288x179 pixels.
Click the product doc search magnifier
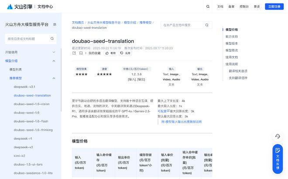(207, 25)
